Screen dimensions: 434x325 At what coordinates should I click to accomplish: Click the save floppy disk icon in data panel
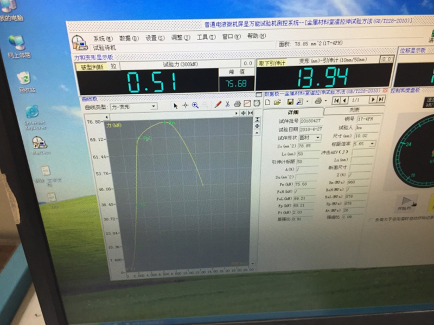point(290,101)
